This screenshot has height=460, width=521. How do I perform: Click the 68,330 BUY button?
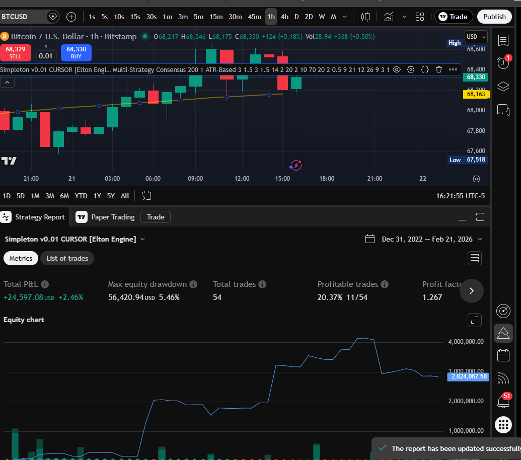pyautogui.click(x=76, y=53)
